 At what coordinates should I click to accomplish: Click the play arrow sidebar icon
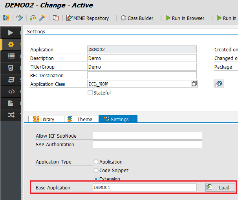pos(11,33)
